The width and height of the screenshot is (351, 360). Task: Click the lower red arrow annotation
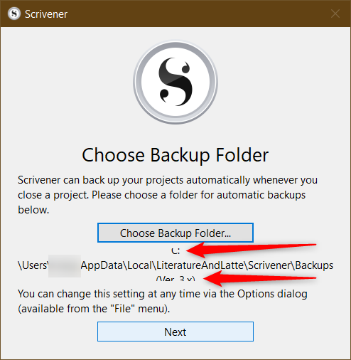click(259, 278)
